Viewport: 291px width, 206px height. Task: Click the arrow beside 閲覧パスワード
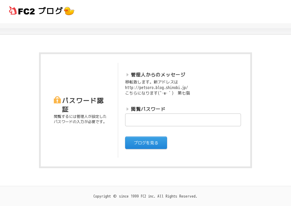(127, 109)
